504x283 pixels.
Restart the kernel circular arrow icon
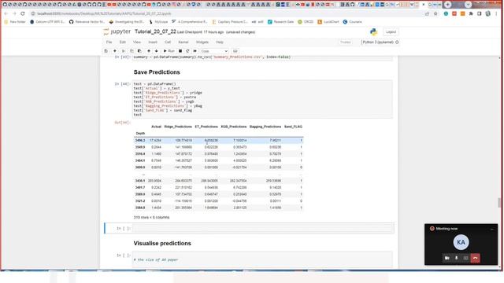click(187, 51)
